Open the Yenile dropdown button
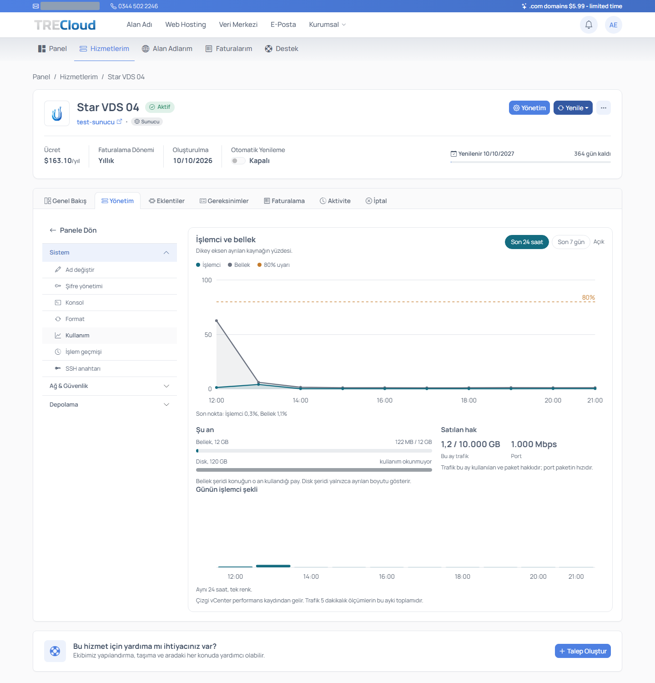655x683 pixels. coord(573,108)
